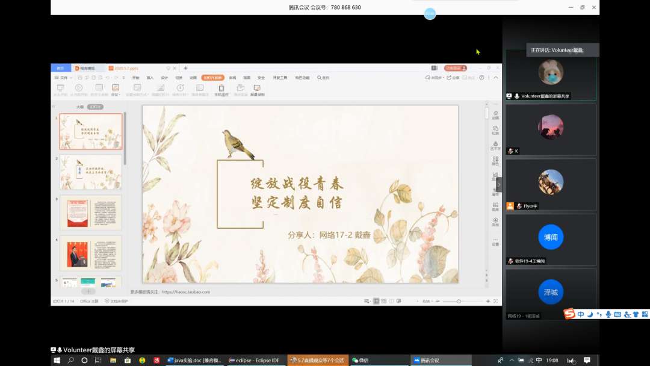Open the 查找 search in WPS ribbon

pyautogui.click(x=323, y=78)
